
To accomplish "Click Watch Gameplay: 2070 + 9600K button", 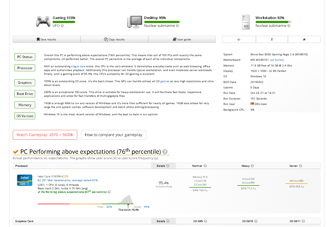I will tap(45, 135).
